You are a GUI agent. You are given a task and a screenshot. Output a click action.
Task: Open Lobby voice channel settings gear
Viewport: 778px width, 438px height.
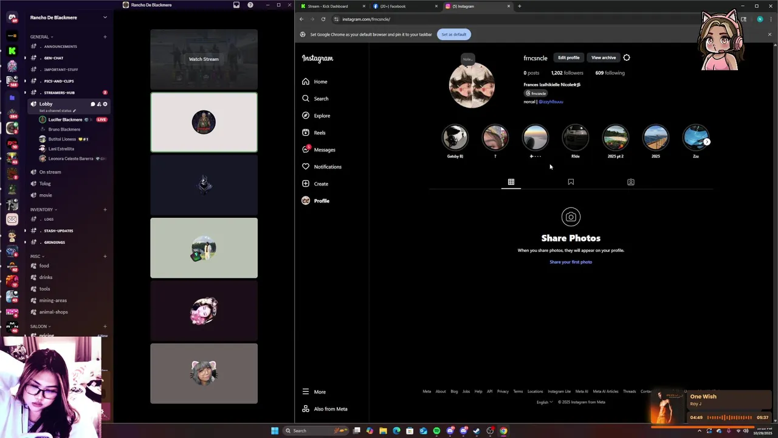click(105, 104)
